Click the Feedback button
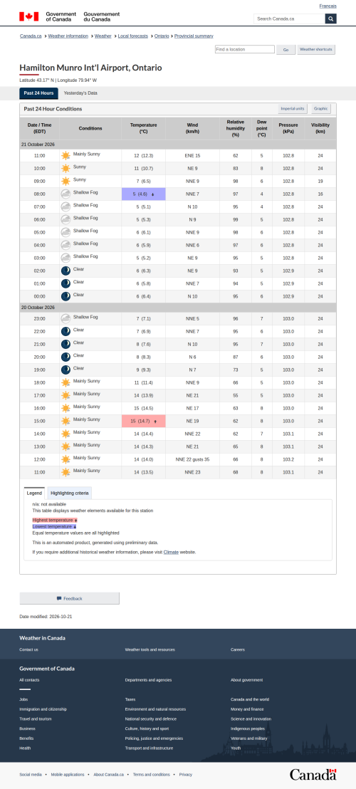Image resolution: width=356 pixels, height=789 pixels. pyautogui.click(x=69, y=598)
